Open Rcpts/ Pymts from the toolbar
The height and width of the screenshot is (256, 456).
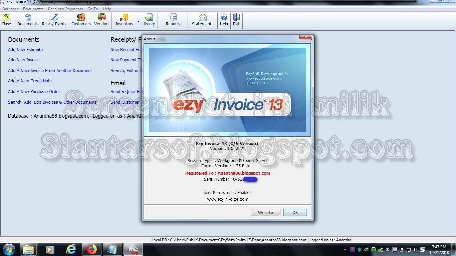point(54,20)
